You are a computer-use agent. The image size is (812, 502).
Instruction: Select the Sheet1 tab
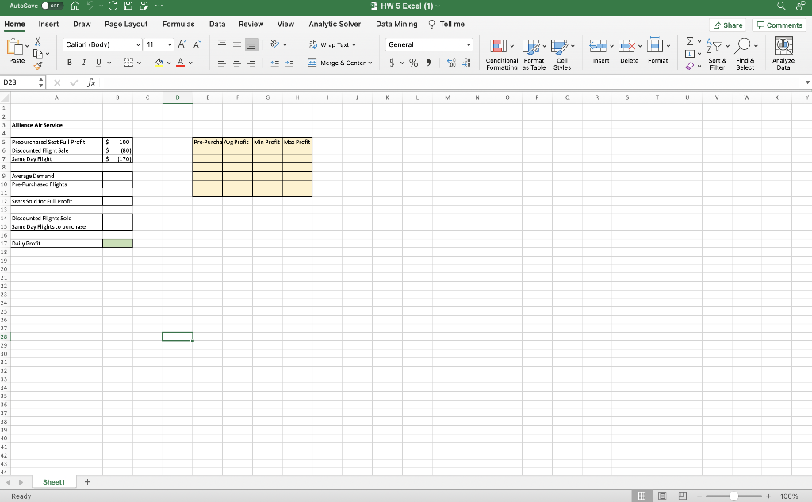tap(54, 482)
